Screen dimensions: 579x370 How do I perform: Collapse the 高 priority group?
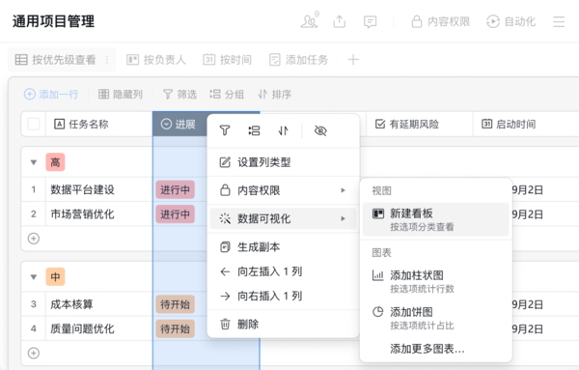click(x=34, y=162)
